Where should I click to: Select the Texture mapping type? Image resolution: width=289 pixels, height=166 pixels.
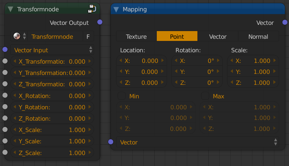(x=136, y=36)
